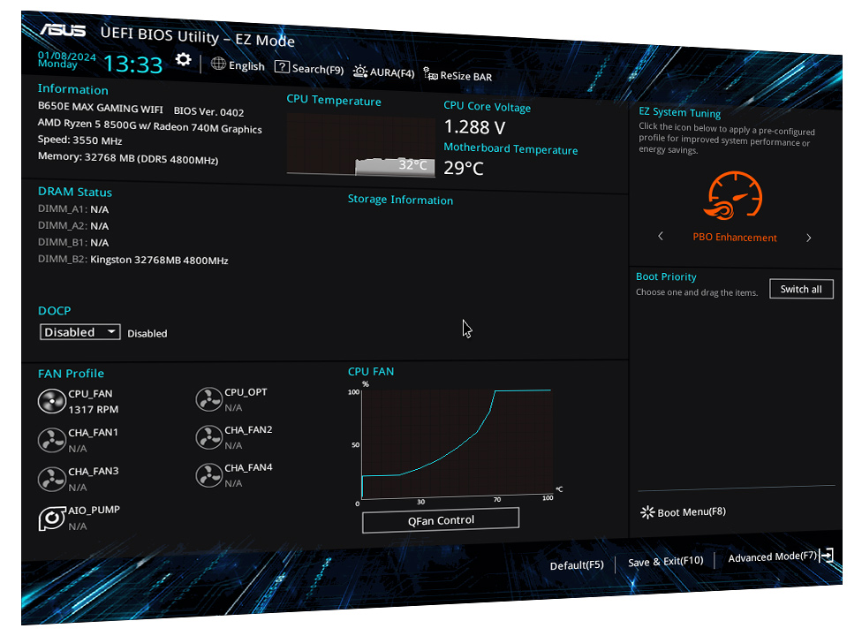
Task: Open Search(F9) menu item
Action: coord(318,69)
